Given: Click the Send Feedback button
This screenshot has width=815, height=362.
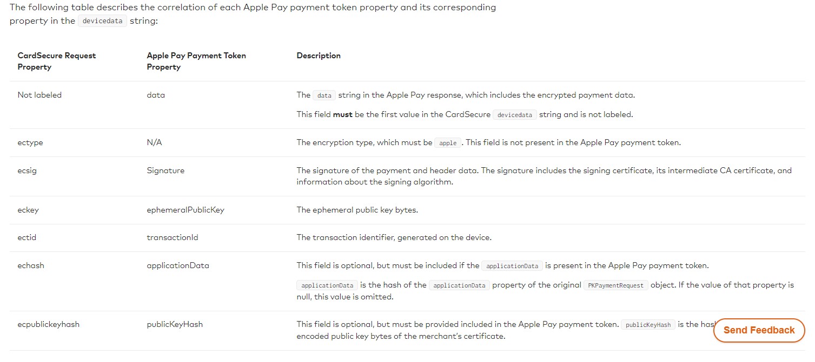Looking at the screenshot, I should click(x=759, y=330).
